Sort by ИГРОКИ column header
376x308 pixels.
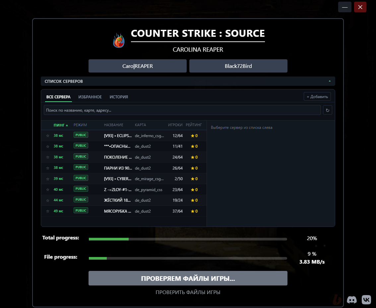click(x=175, y=125)
